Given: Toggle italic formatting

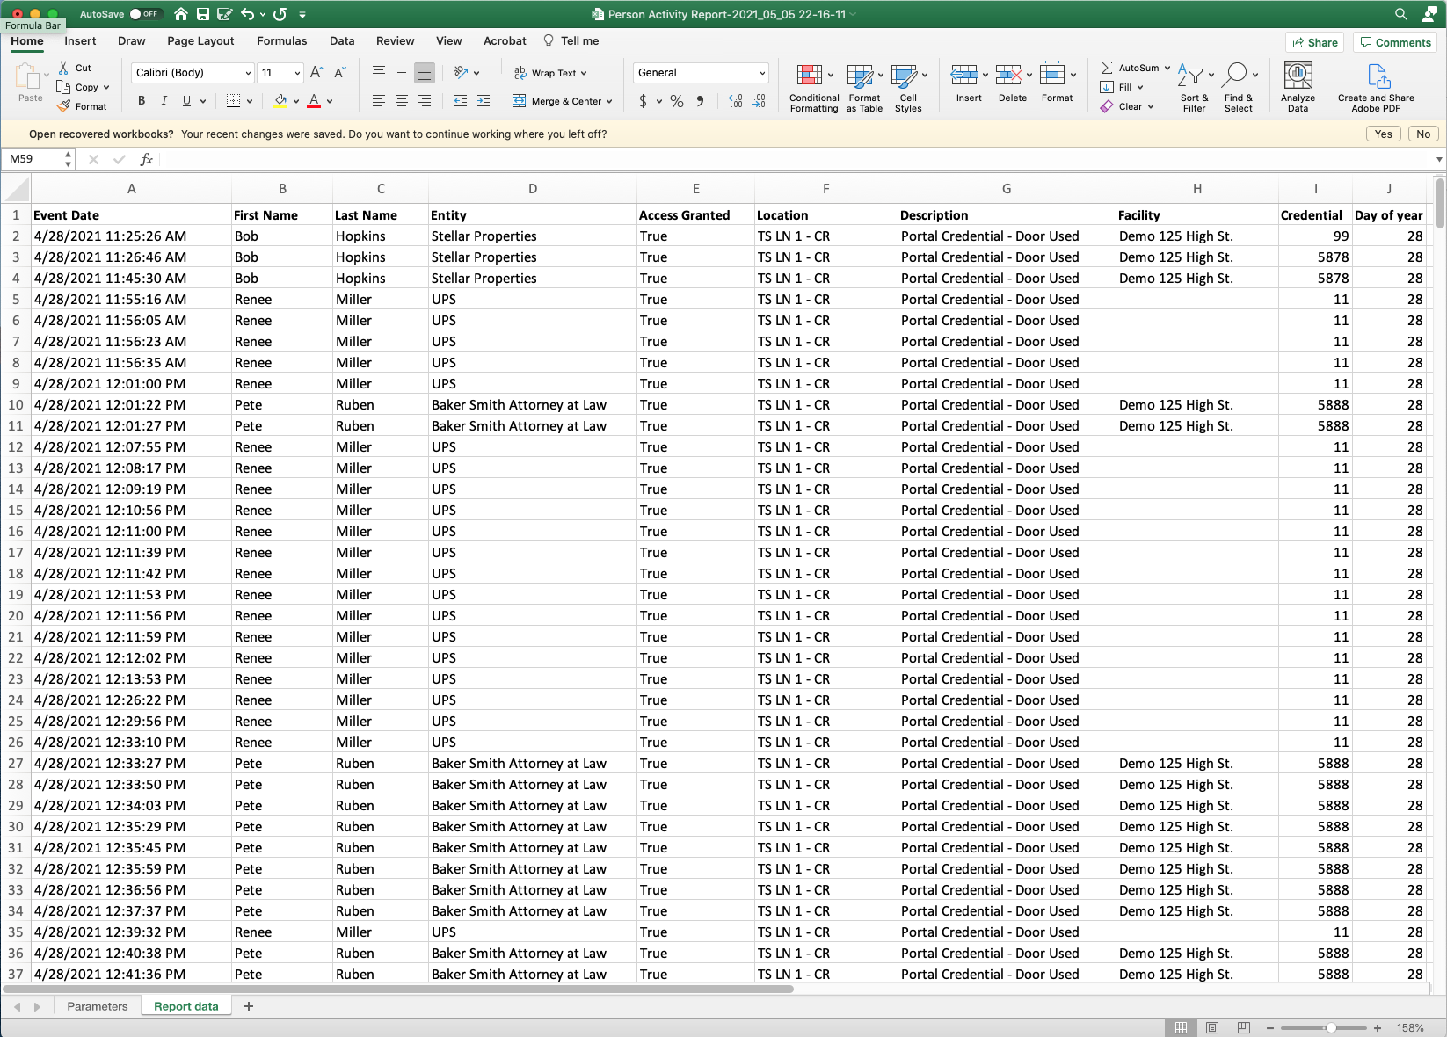Looking at the screenshot, I should click(164, 101).
